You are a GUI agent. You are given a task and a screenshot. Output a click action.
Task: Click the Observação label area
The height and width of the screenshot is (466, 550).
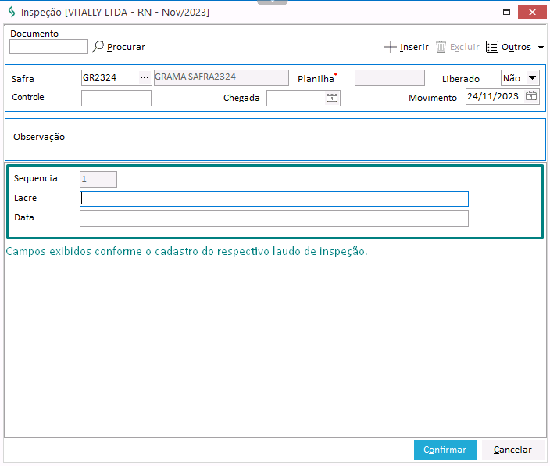pos(39,137)
